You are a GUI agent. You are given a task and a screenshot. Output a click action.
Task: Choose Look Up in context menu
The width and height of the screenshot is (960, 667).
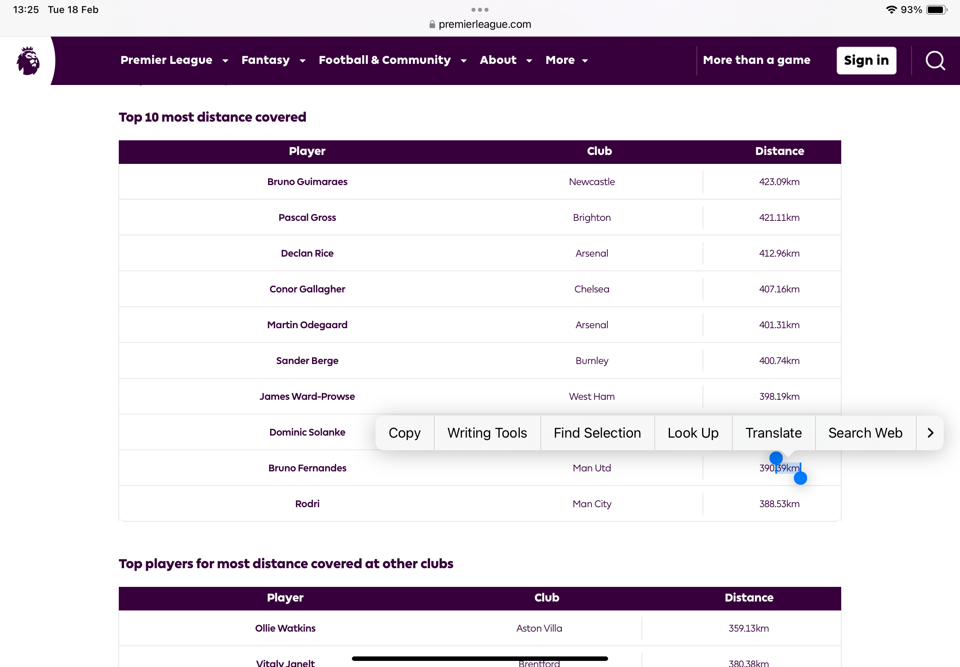(x=693, y=433)
